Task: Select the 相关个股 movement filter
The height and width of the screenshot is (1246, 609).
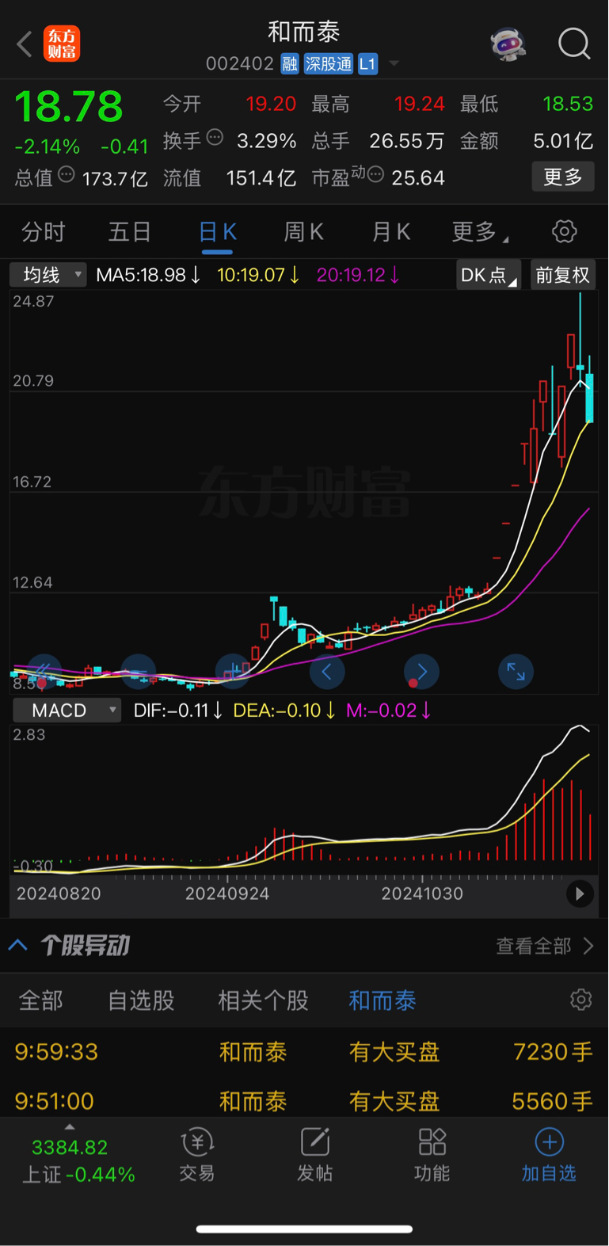Action: tap(263, 1000)
